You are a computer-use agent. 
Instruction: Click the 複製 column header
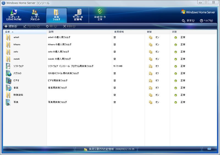[157, 32]
